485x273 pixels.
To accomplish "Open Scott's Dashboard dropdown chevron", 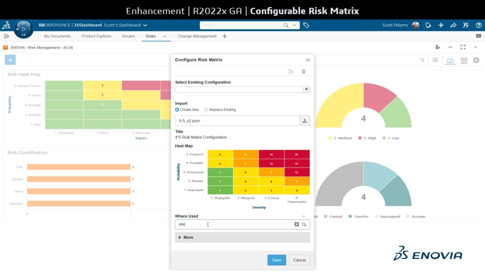I will tap(145, 25).
